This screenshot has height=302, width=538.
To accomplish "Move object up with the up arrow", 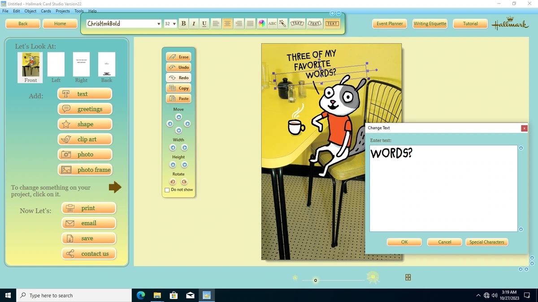I will (x=178, y=117).
